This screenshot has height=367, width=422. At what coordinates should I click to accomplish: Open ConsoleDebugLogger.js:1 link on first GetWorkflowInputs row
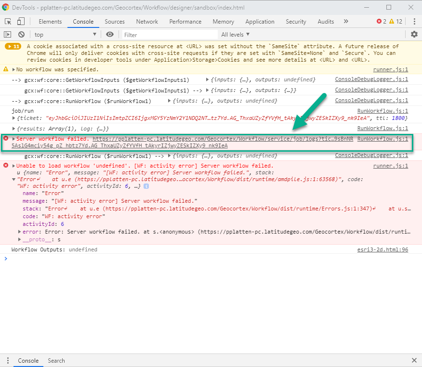(371, 79)
